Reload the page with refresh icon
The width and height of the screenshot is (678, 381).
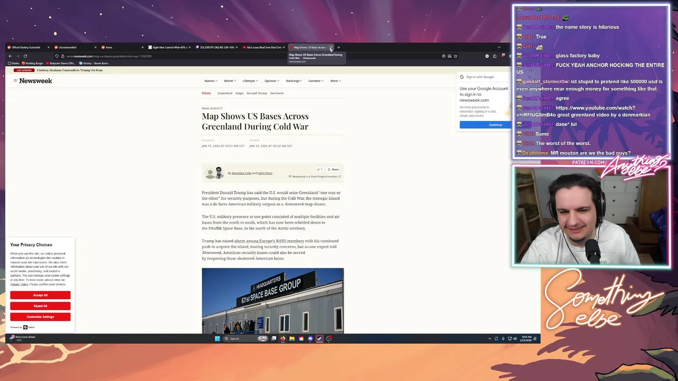(25, 56)
